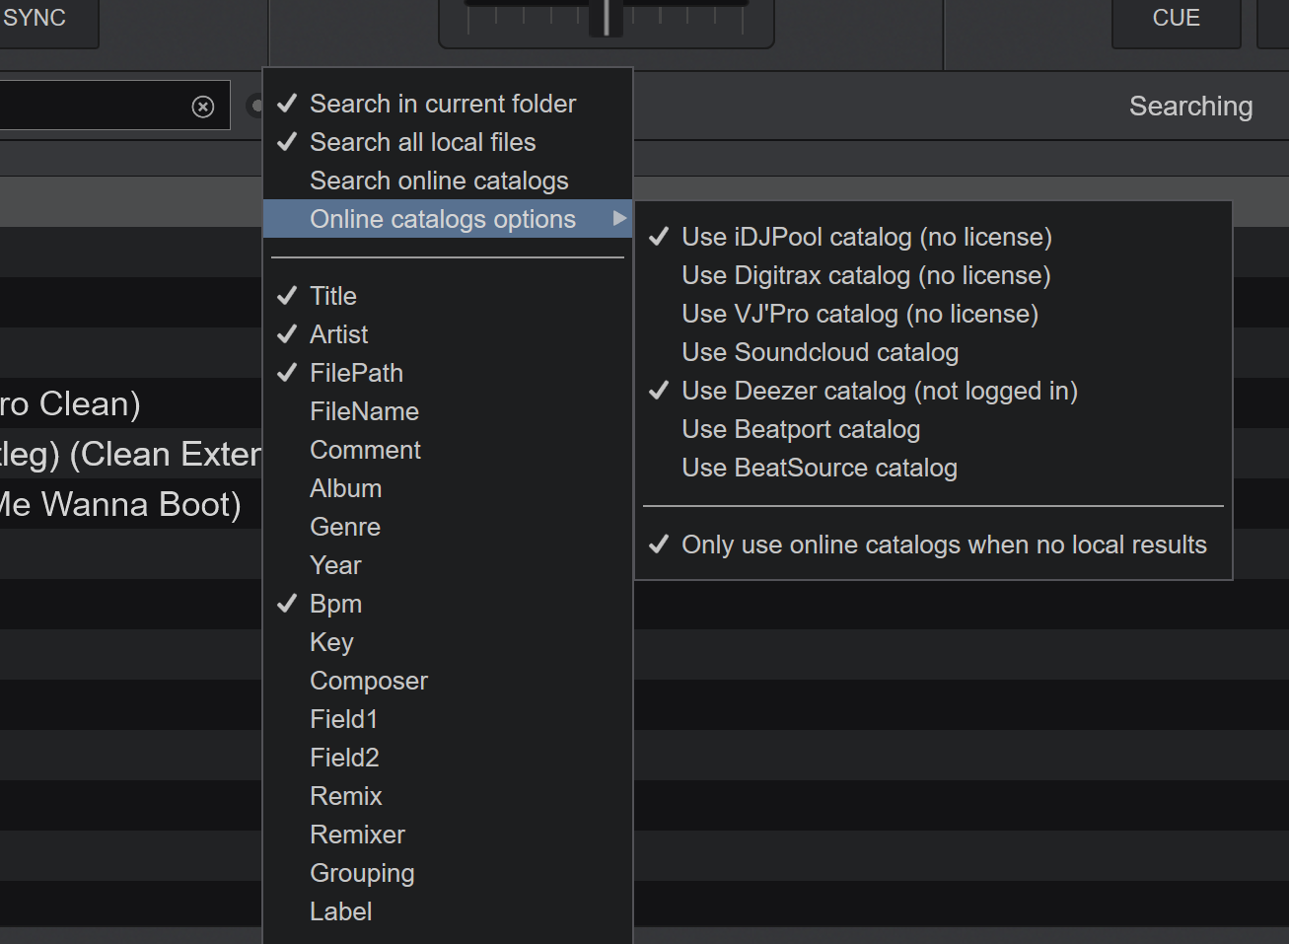
Task: Enable Genre search field
Action: coord(448,527)
